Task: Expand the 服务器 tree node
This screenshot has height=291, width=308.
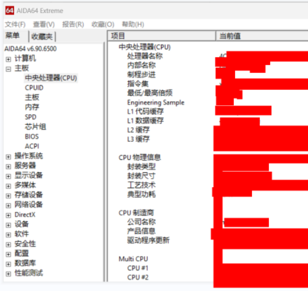Action: (8, 167)
